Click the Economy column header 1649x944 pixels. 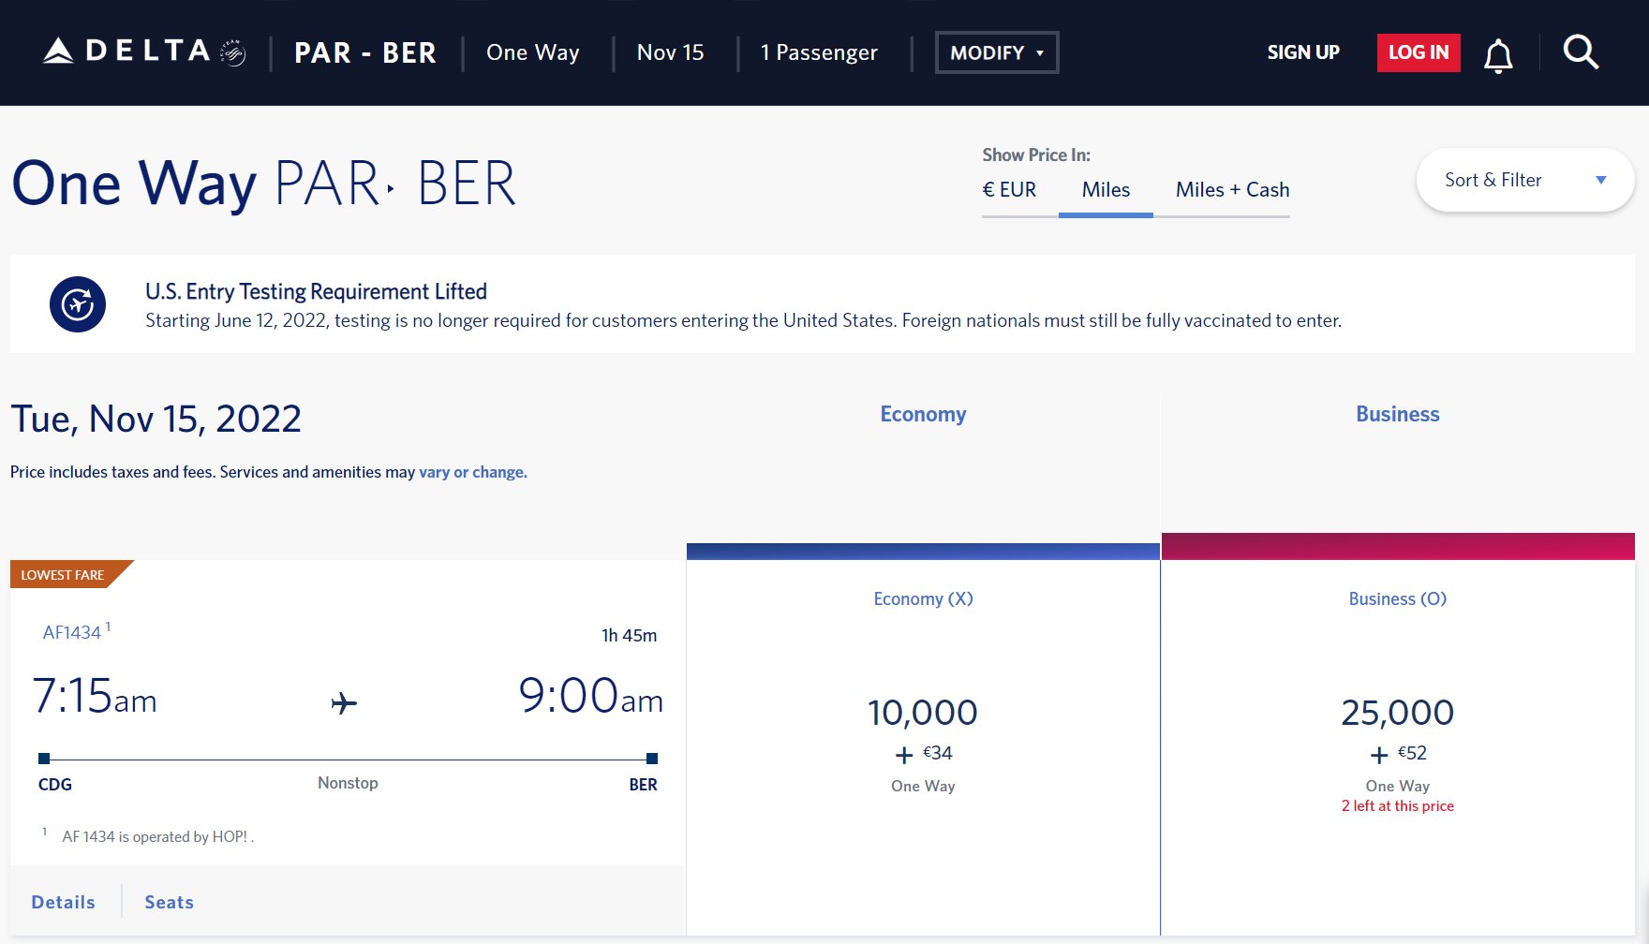point(923,414)
